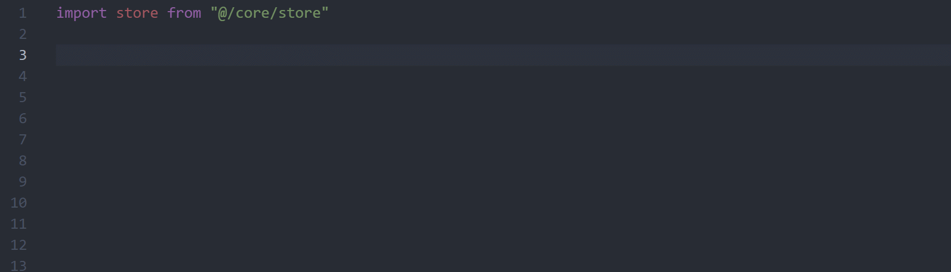
Task: Click the active line number 3
Action: (23, 55)
